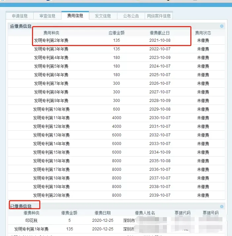Select 发明专利第12年年费 row label
The width and height of the screenshot is (232, 236).
[51, 126]
